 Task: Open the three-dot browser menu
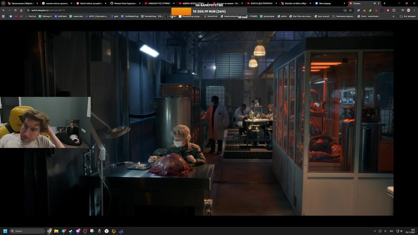[414, 10]
